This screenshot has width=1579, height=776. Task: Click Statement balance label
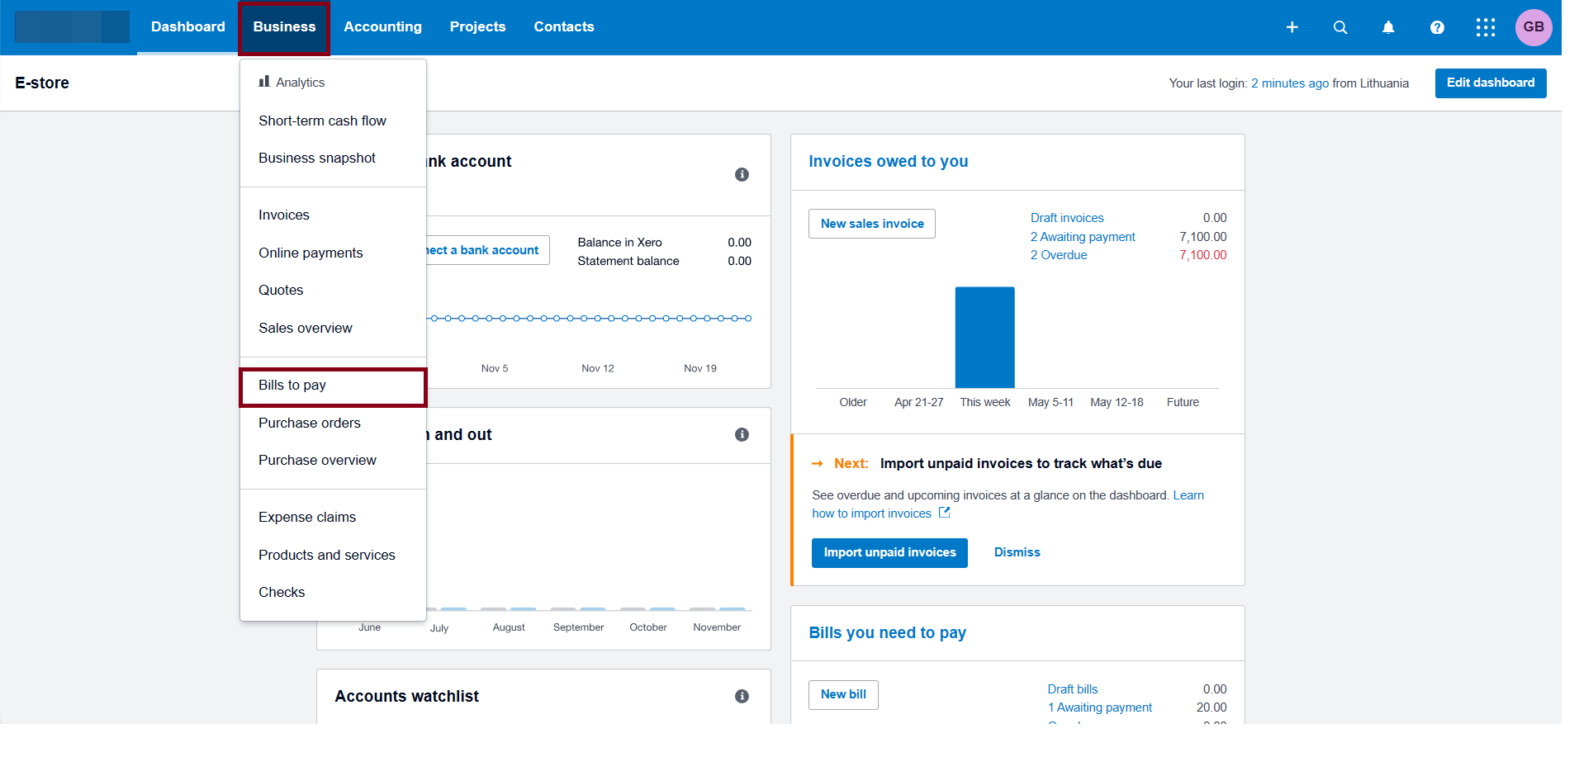click(628, 261)
